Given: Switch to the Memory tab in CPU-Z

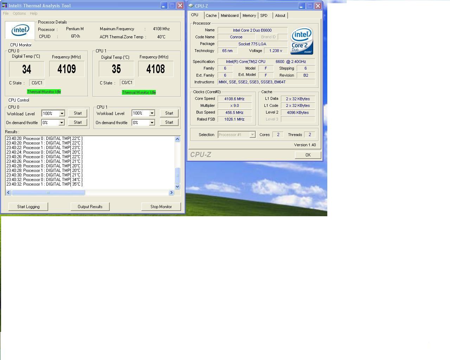Looking at the screenshot, I should (249, 15).
